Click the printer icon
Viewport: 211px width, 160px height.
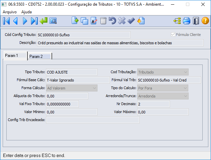pos(187,21)
